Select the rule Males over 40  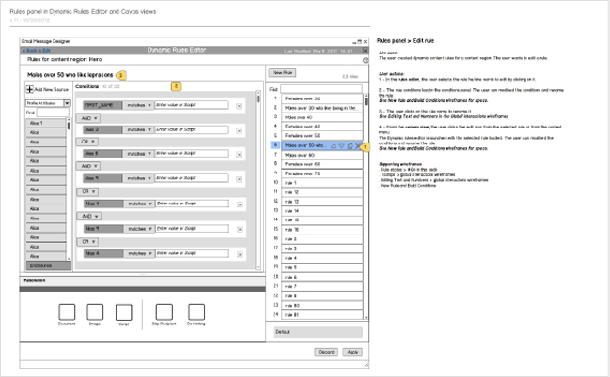pyautogui.click(x=322, y=117)
